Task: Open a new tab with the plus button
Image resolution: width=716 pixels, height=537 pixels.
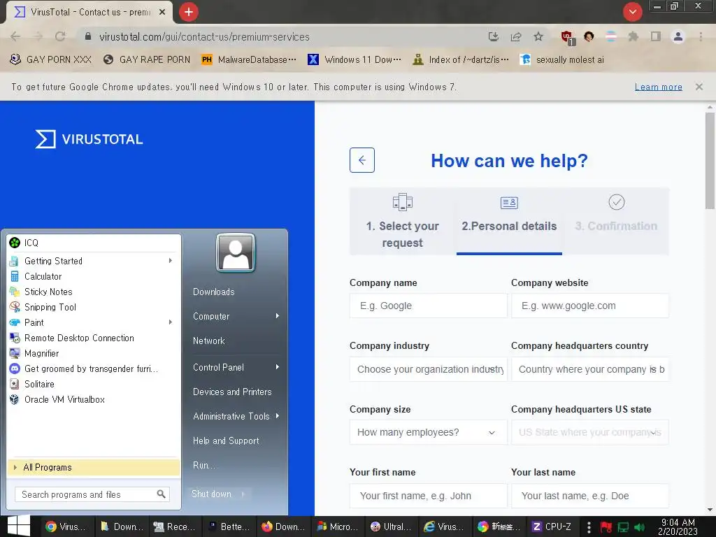Action: pyautogui.click(x=189, y=12)
